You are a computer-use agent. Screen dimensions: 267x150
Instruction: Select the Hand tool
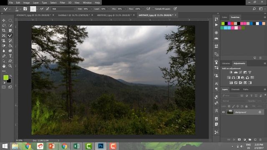coord(4,66)
